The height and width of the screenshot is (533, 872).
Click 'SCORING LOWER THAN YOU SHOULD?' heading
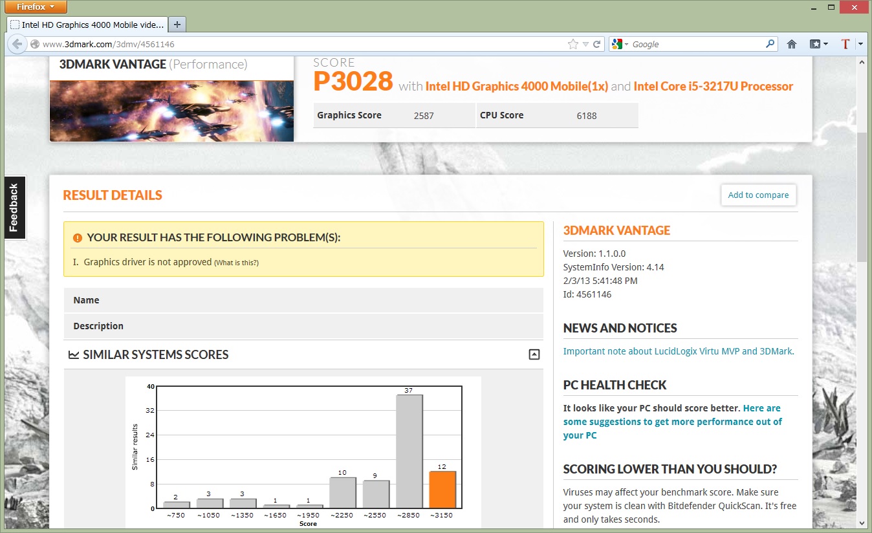pyautogui.click(x=670, y=469)
